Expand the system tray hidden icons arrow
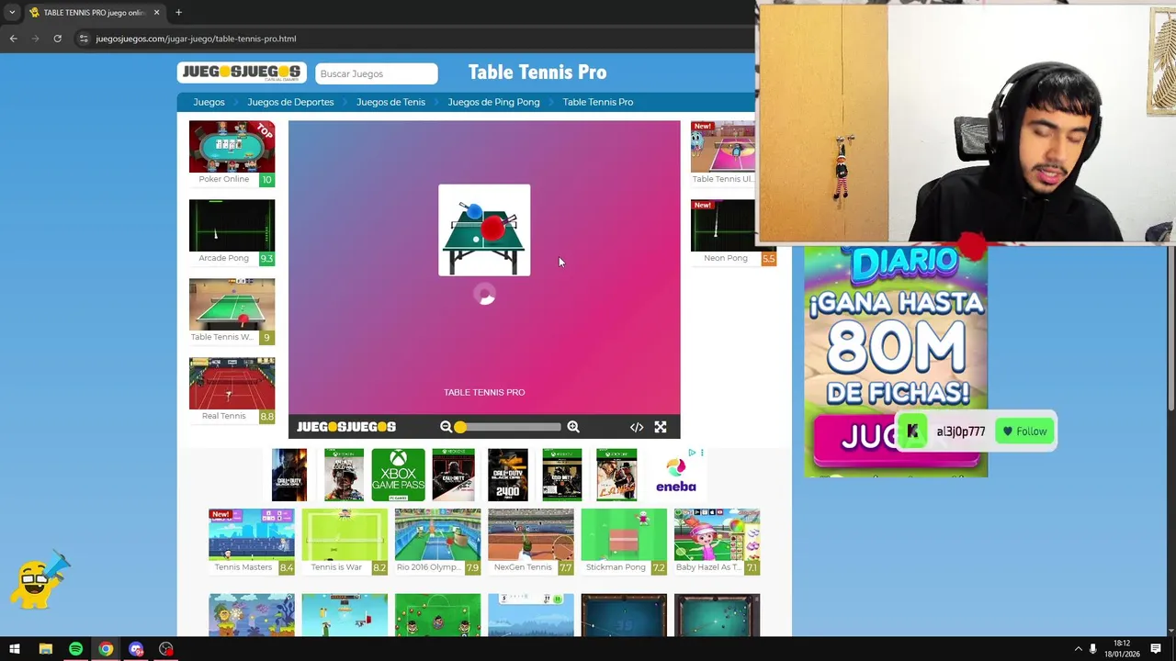 coord(1078,649)
